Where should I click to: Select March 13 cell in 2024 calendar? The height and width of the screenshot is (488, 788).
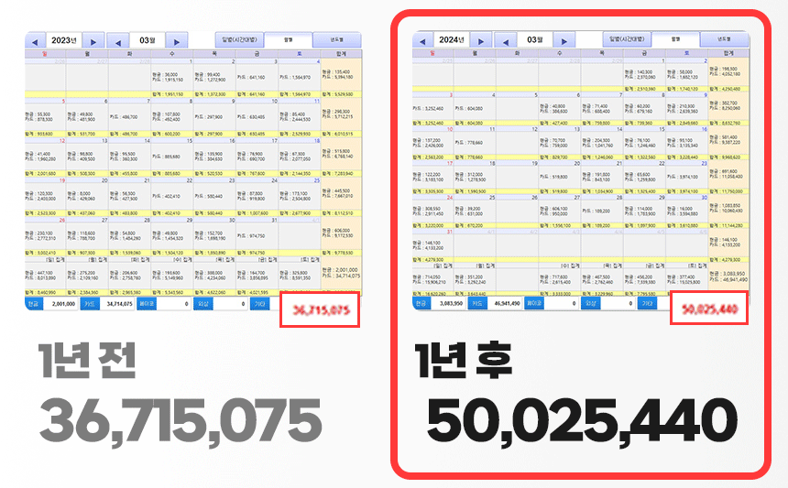(559, 141)
